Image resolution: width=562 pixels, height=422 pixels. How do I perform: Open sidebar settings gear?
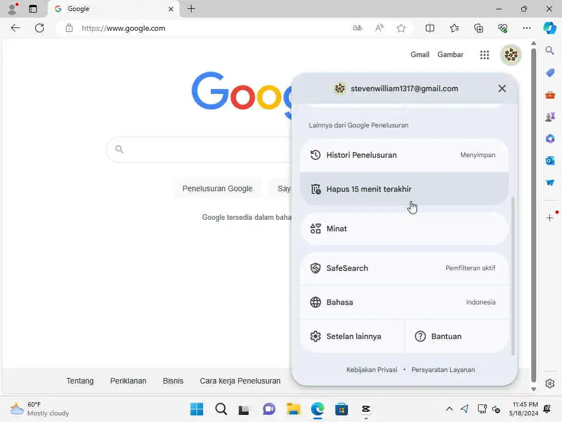click(x=550, y=384)
